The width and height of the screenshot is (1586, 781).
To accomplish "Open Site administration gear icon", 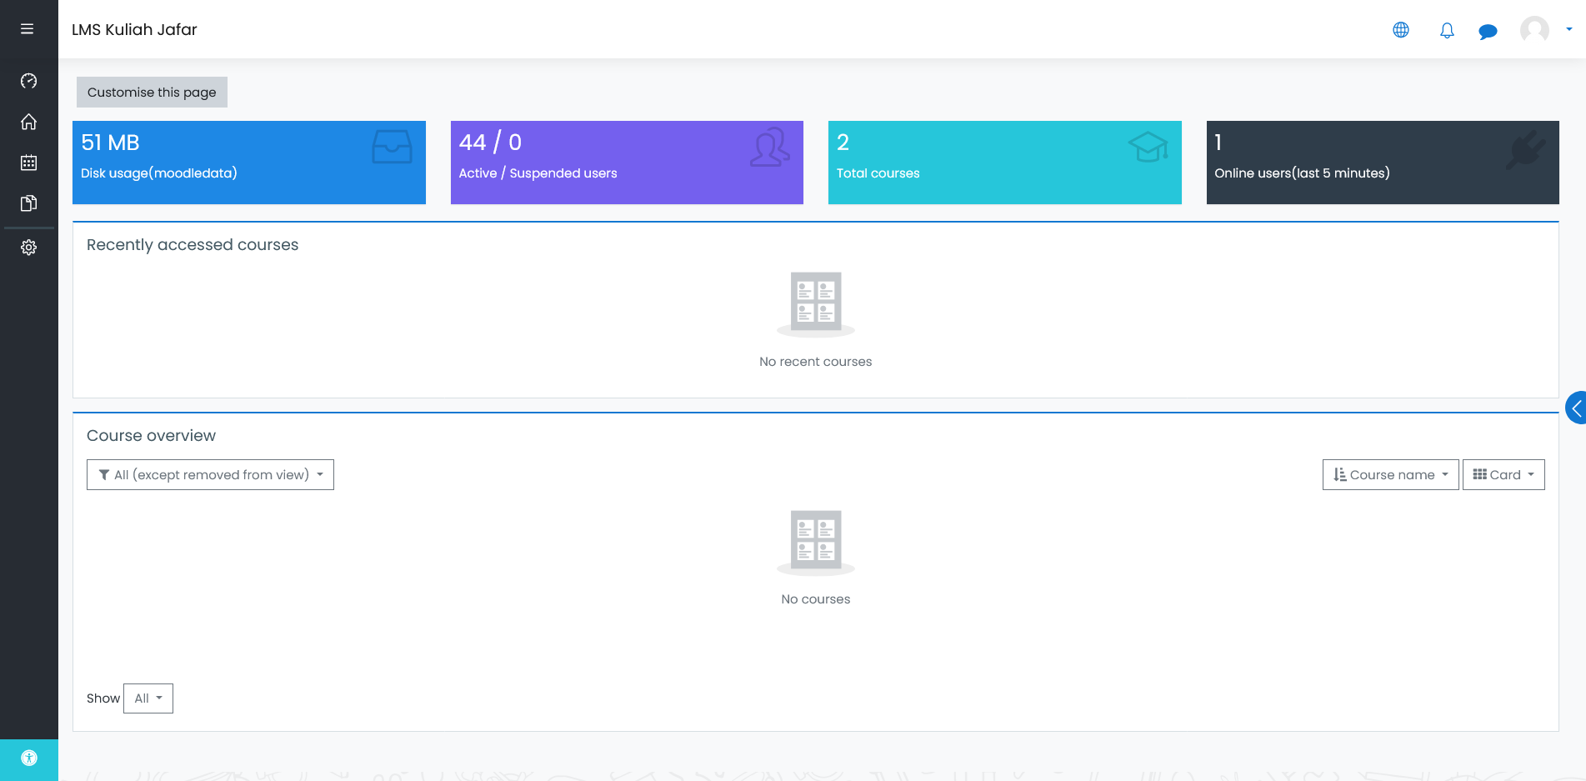I will tap(29, 248).
